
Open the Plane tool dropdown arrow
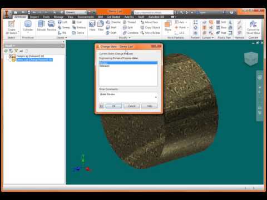pos(168,32)
